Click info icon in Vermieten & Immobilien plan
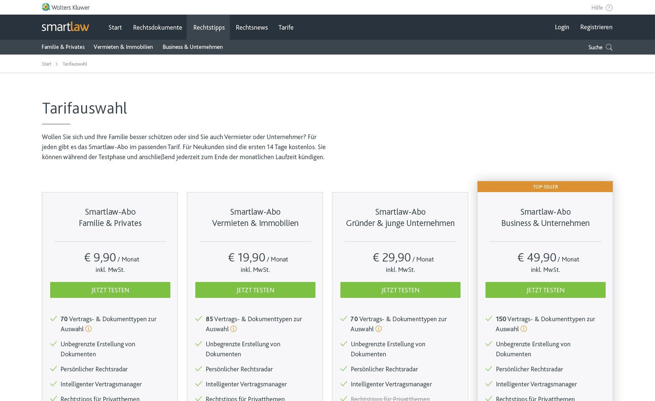 click(x=233, y=329)
